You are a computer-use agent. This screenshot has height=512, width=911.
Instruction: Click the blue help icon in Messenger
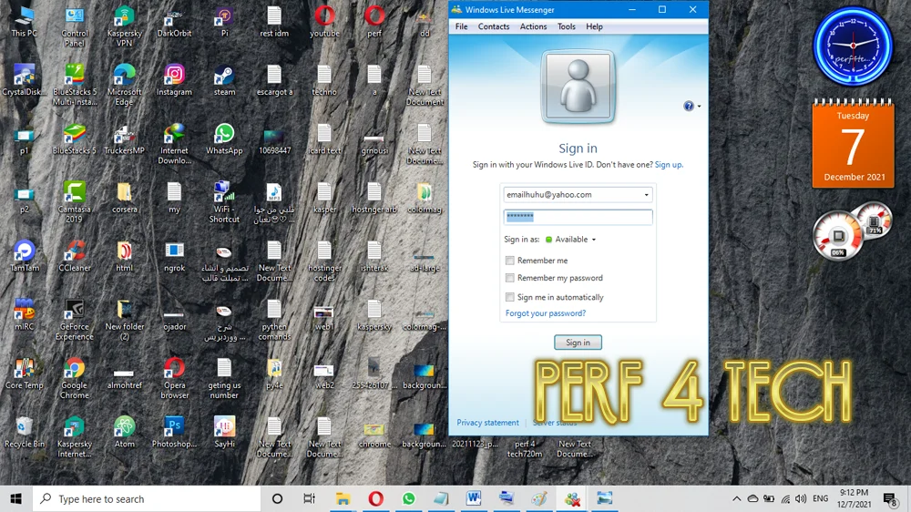click(689, 106)
